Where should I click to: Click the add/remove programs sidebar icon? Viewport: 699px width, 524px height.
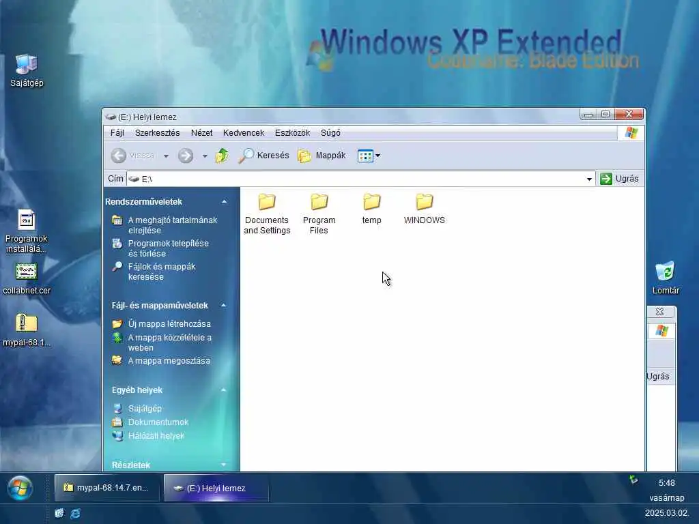pyautogui.click(x=117, y=244)
